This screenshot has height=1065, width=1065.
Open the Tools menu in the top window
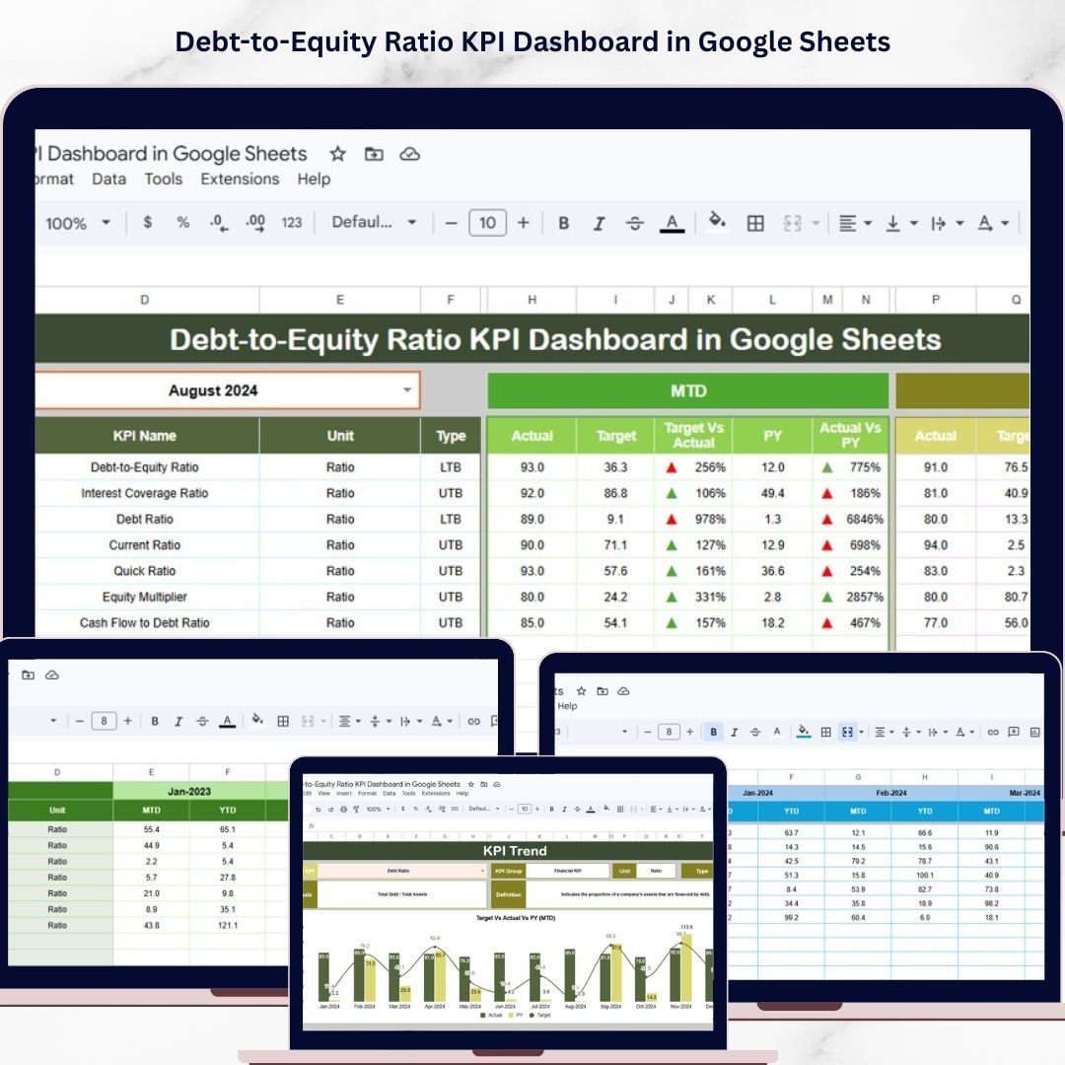coord(163,179)
